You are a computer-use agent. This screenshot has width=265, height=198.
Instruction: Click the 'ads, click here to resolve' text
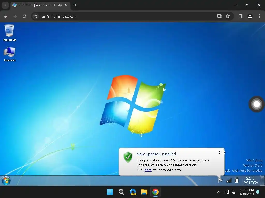(x=243, y=171)
